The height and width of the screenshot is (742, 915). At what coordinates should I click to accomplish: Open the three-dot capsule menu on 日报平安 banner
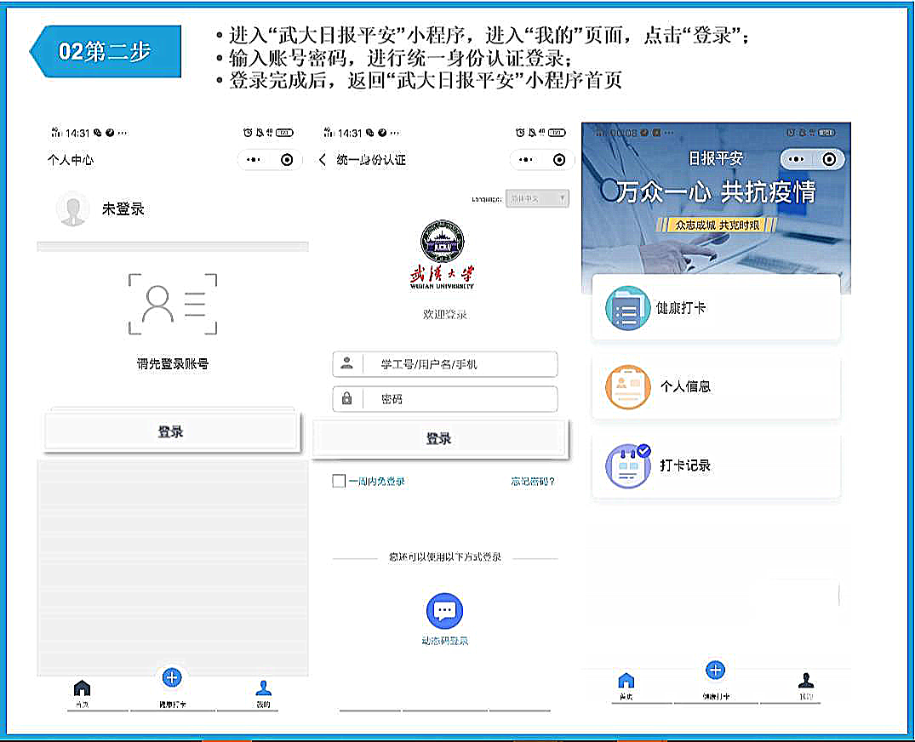(798, 159)
